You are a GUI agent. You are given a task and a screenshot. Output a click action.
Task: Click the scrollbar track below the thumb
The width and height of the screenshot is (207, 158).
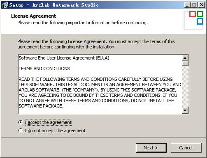tap(185, 87)
